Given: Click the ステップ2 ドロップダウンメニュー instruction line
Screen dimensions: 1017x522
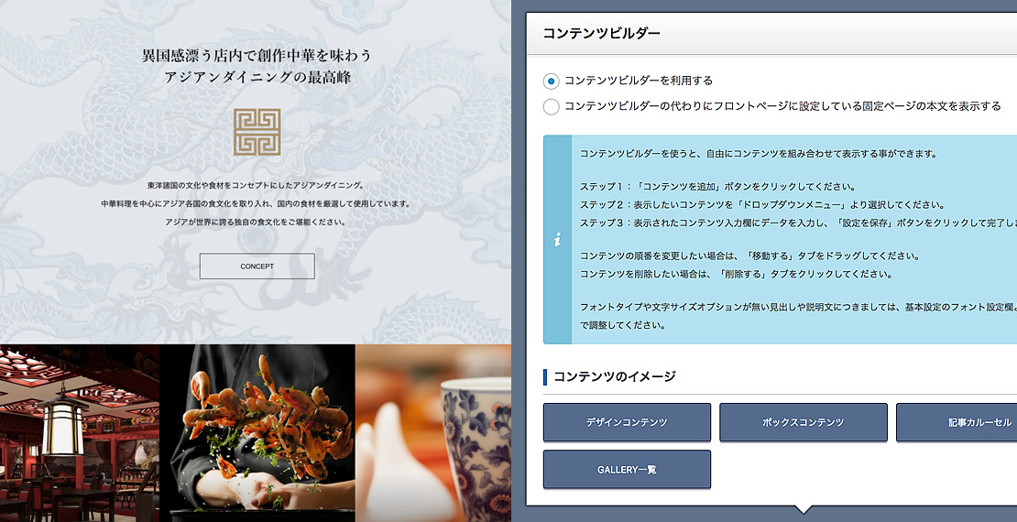Looking at the screenshot, I should coord(762,205).
